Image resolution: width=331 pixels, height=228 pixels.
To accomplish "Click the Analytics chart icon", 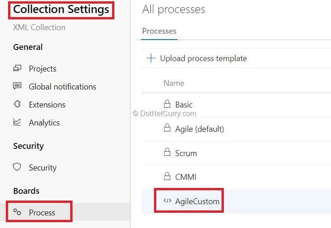I will 18,122.
